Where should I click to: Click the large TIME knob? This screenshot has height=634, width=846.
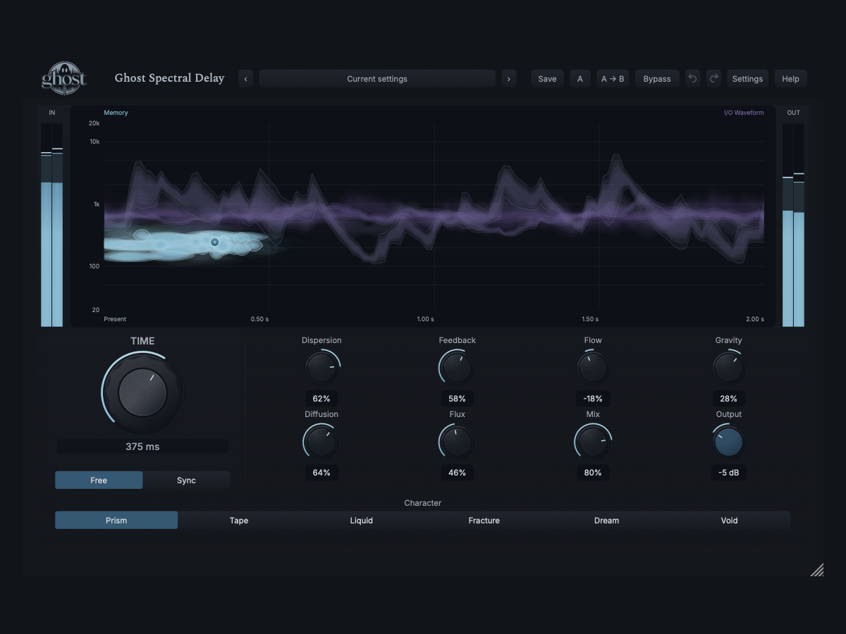pyautogui.click(x=142, y=392)
